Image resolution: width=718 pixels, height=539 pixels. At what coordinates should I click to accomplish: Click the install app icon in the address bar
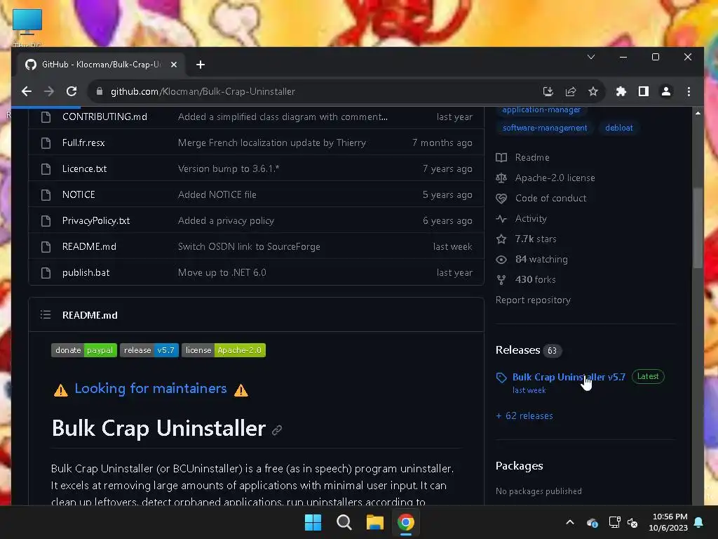tap(548, 91)
